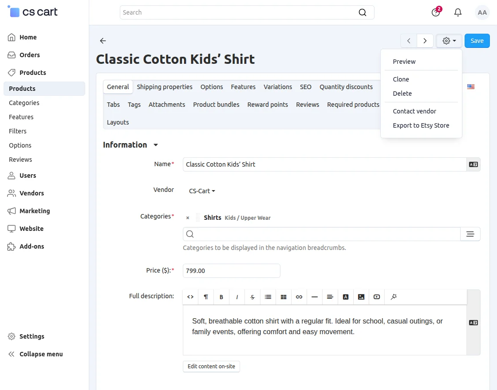Open paragraph format tool in editor
The image size is (497, 390).
[206, 297]
